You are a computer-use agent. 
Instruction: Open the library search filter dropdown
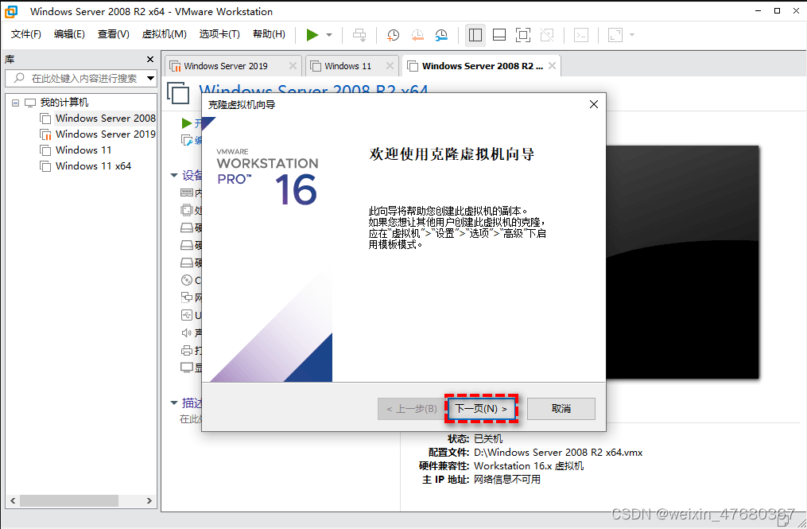151,78
